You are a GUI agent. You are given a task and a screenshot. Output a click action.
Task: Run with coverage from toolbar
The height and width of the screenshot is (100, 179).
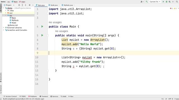170,2
